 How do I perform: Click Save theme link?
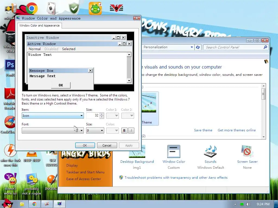[203, 130]
